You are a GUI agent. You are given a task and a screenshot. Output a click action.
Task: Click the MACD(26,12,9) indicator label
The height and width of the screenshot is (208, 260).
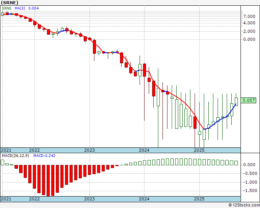coord(15,156)
